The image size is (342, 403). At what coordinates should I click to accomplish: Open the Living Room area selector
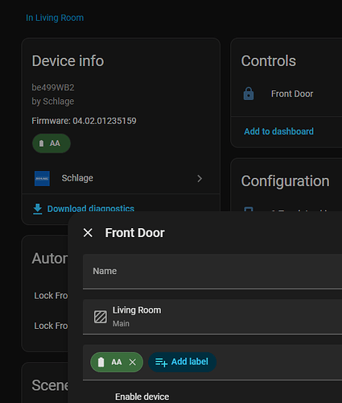coord(212,317)
